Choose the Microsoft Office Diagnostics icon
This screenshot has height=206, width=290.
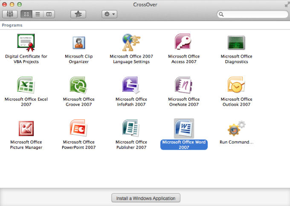[236, 43]
